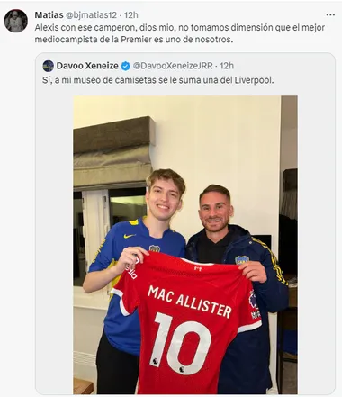Open the more options three-dot menu
The height and width of the screenshot is (397, 342).
click(x=330, y=14)
